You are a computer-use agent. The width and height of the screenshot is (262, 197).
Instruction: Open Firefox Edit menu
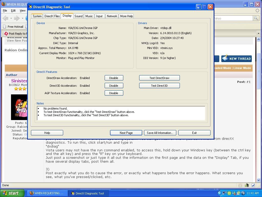click(13, 11)
